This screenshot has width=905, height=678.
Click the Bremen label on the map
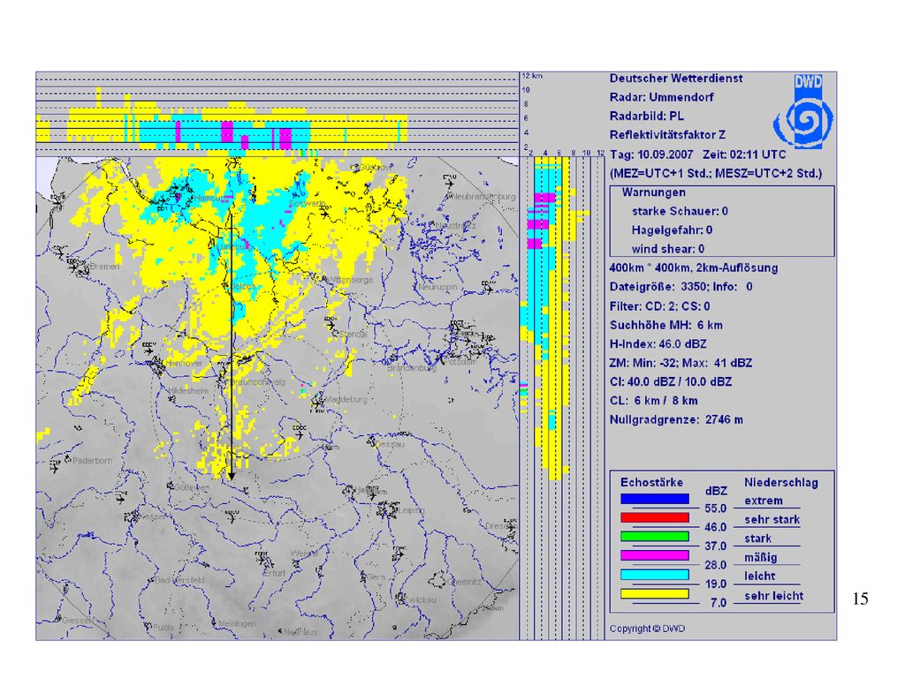pos(104,267)
